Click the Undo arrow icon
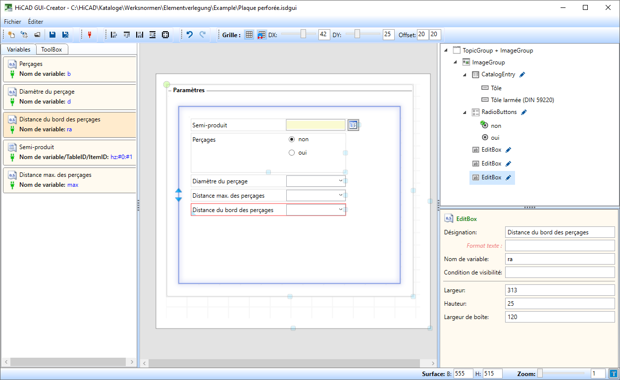 pyautogui.click(x=189, y=35)
